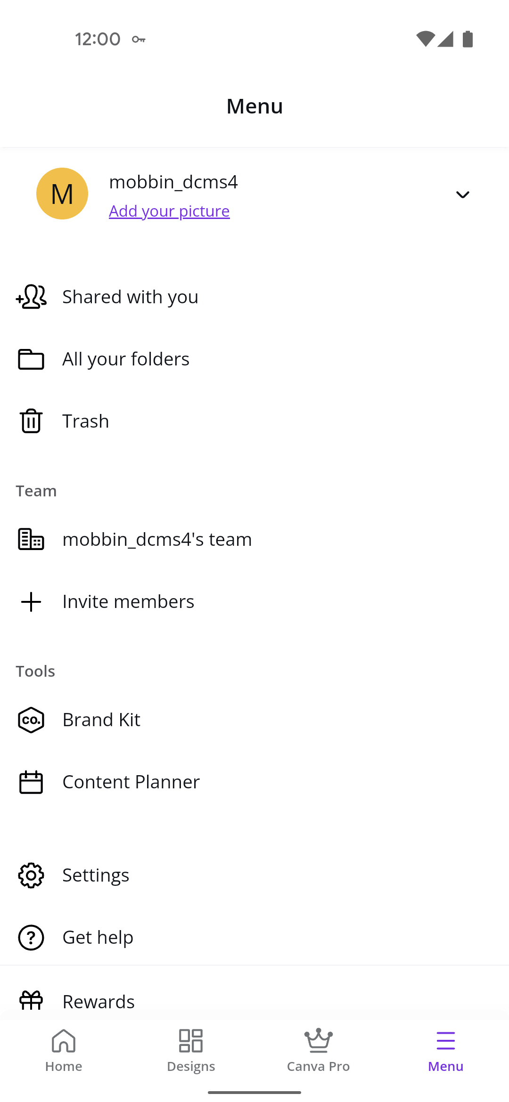Tap the yellow M profile avatar
The width and height of the screenshot is (509, 1102).
point(62,194)
